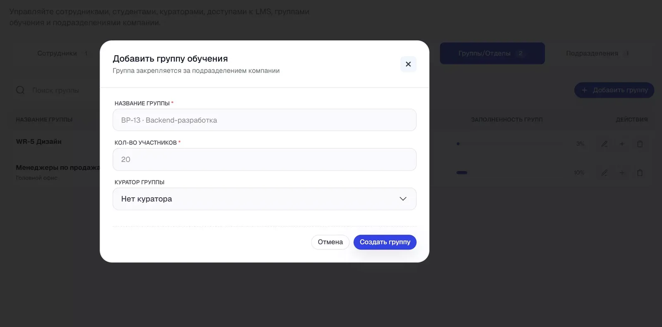Focus the participants count field
Screen dimensions: 662x327
(x=264, y=159)
